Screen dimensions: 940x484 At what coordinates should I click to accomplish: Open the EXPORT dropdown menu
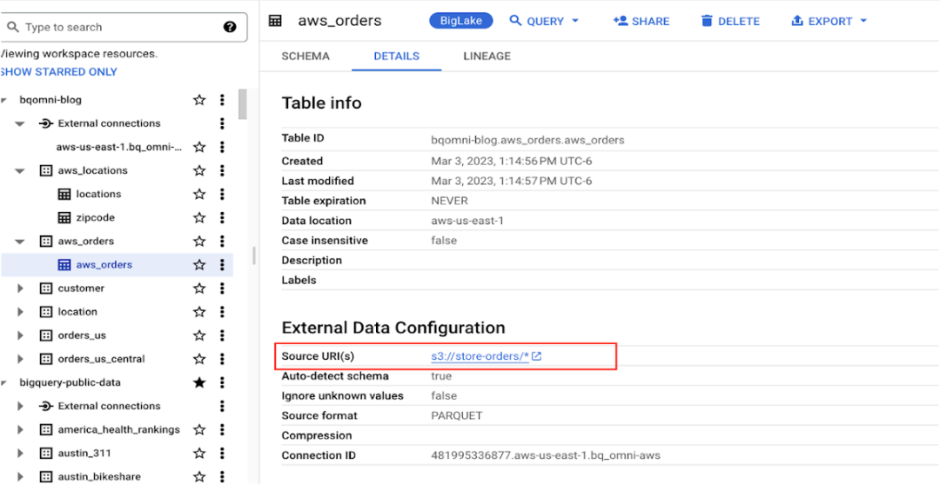pyautogui.click(x=829, y=21)
